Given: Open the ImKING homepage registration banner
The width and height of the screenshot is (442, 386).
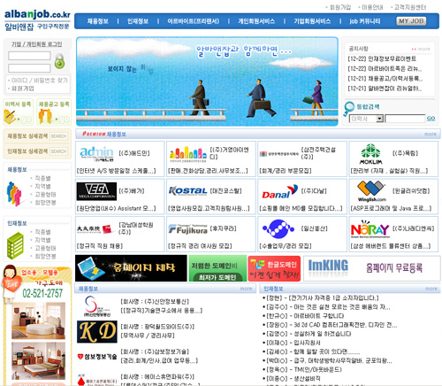Looking at the screenshot, I should coord(372,268).
